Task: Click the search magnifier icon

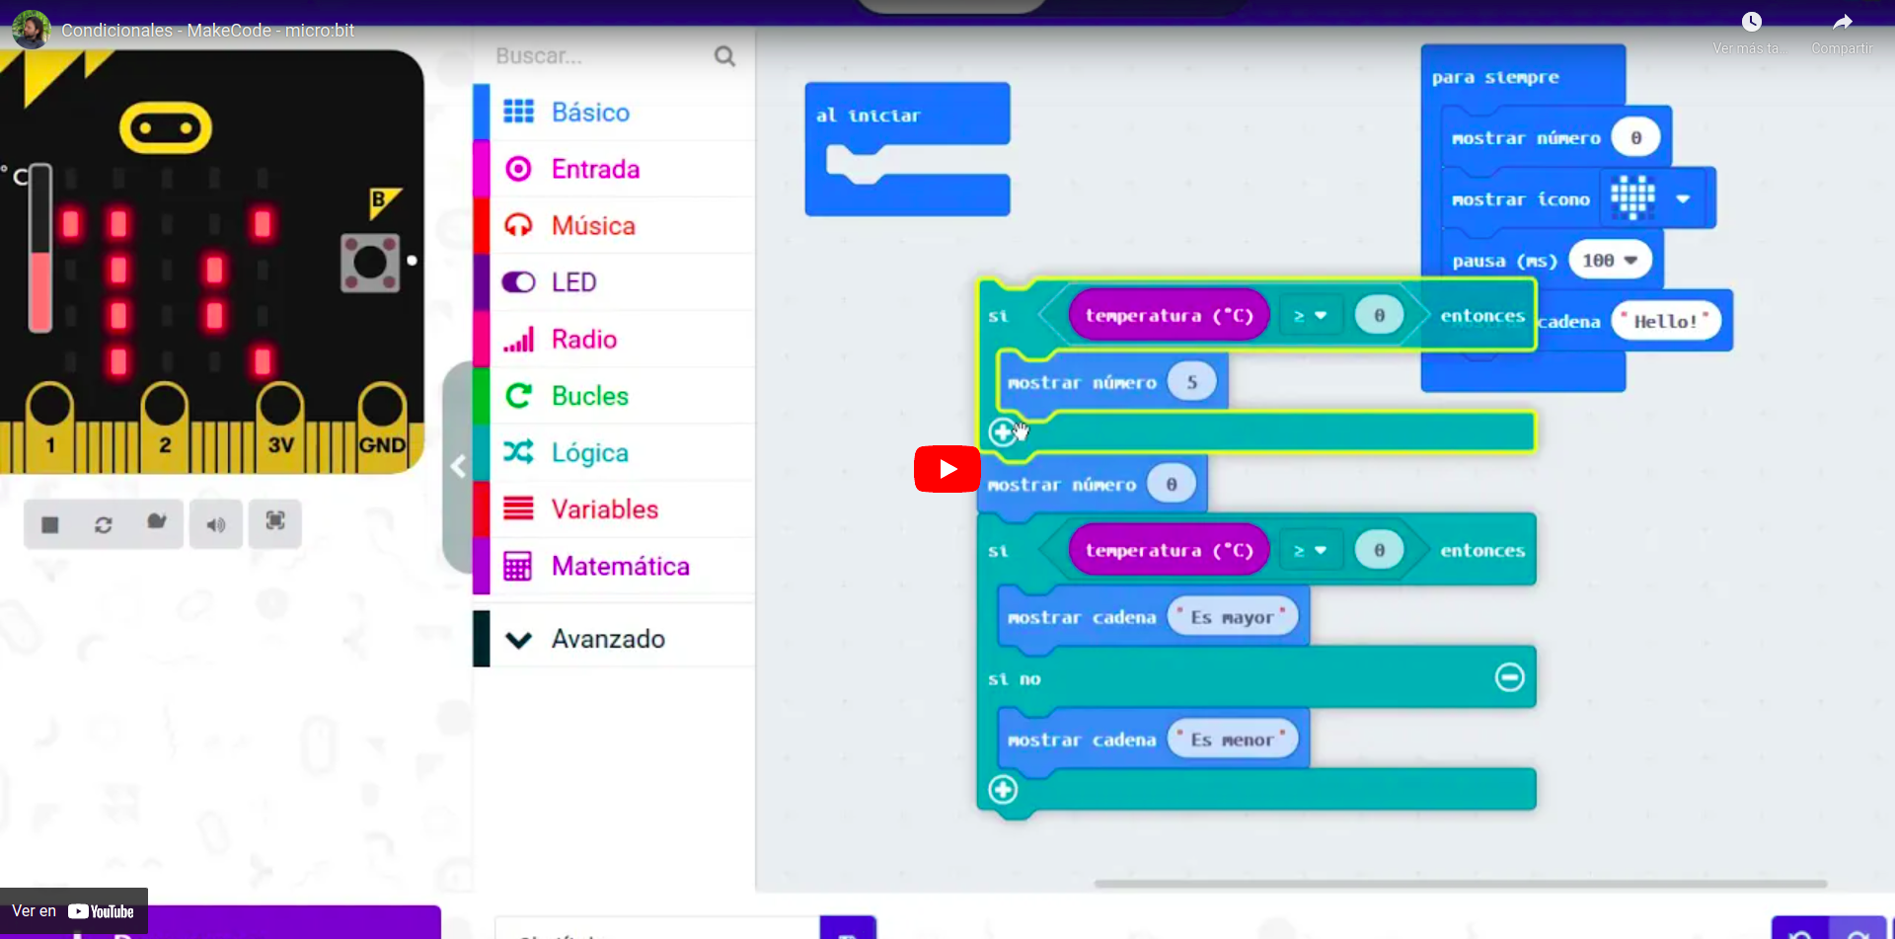Action: (x=724, y=56)
